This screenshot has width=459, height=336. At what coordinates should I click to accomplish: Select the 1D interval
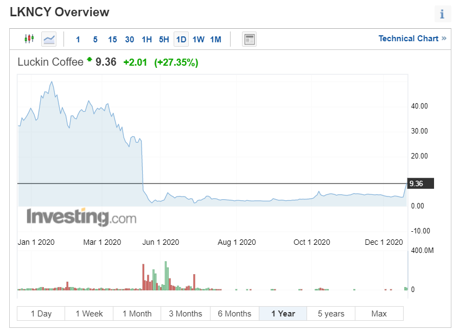click(181, 39)
